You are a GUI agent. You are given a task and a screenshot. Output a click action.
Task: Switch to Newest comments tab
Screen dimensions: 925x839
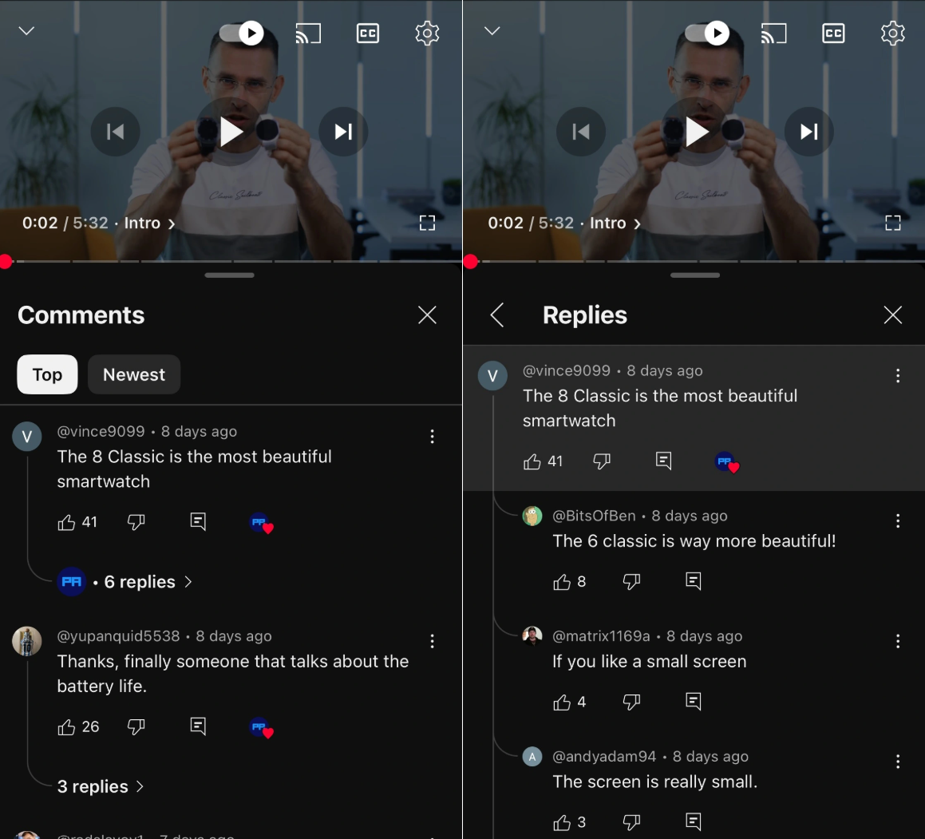tap(134, 374)
